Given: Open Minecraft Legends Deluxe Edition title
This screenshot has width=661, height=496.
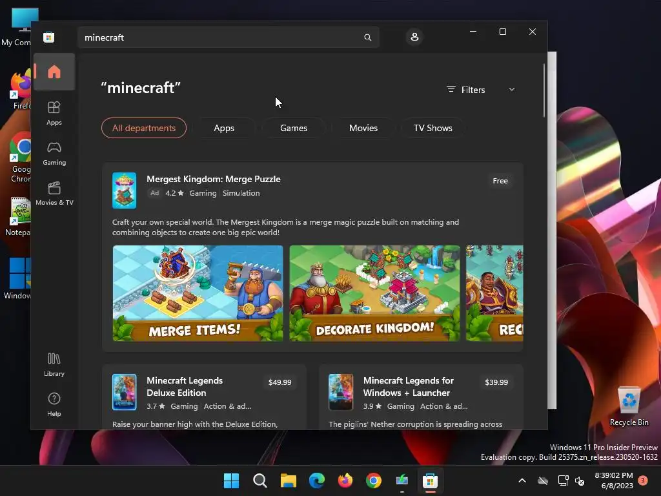Looking at the screenshot, I should [x=185, y=386].
